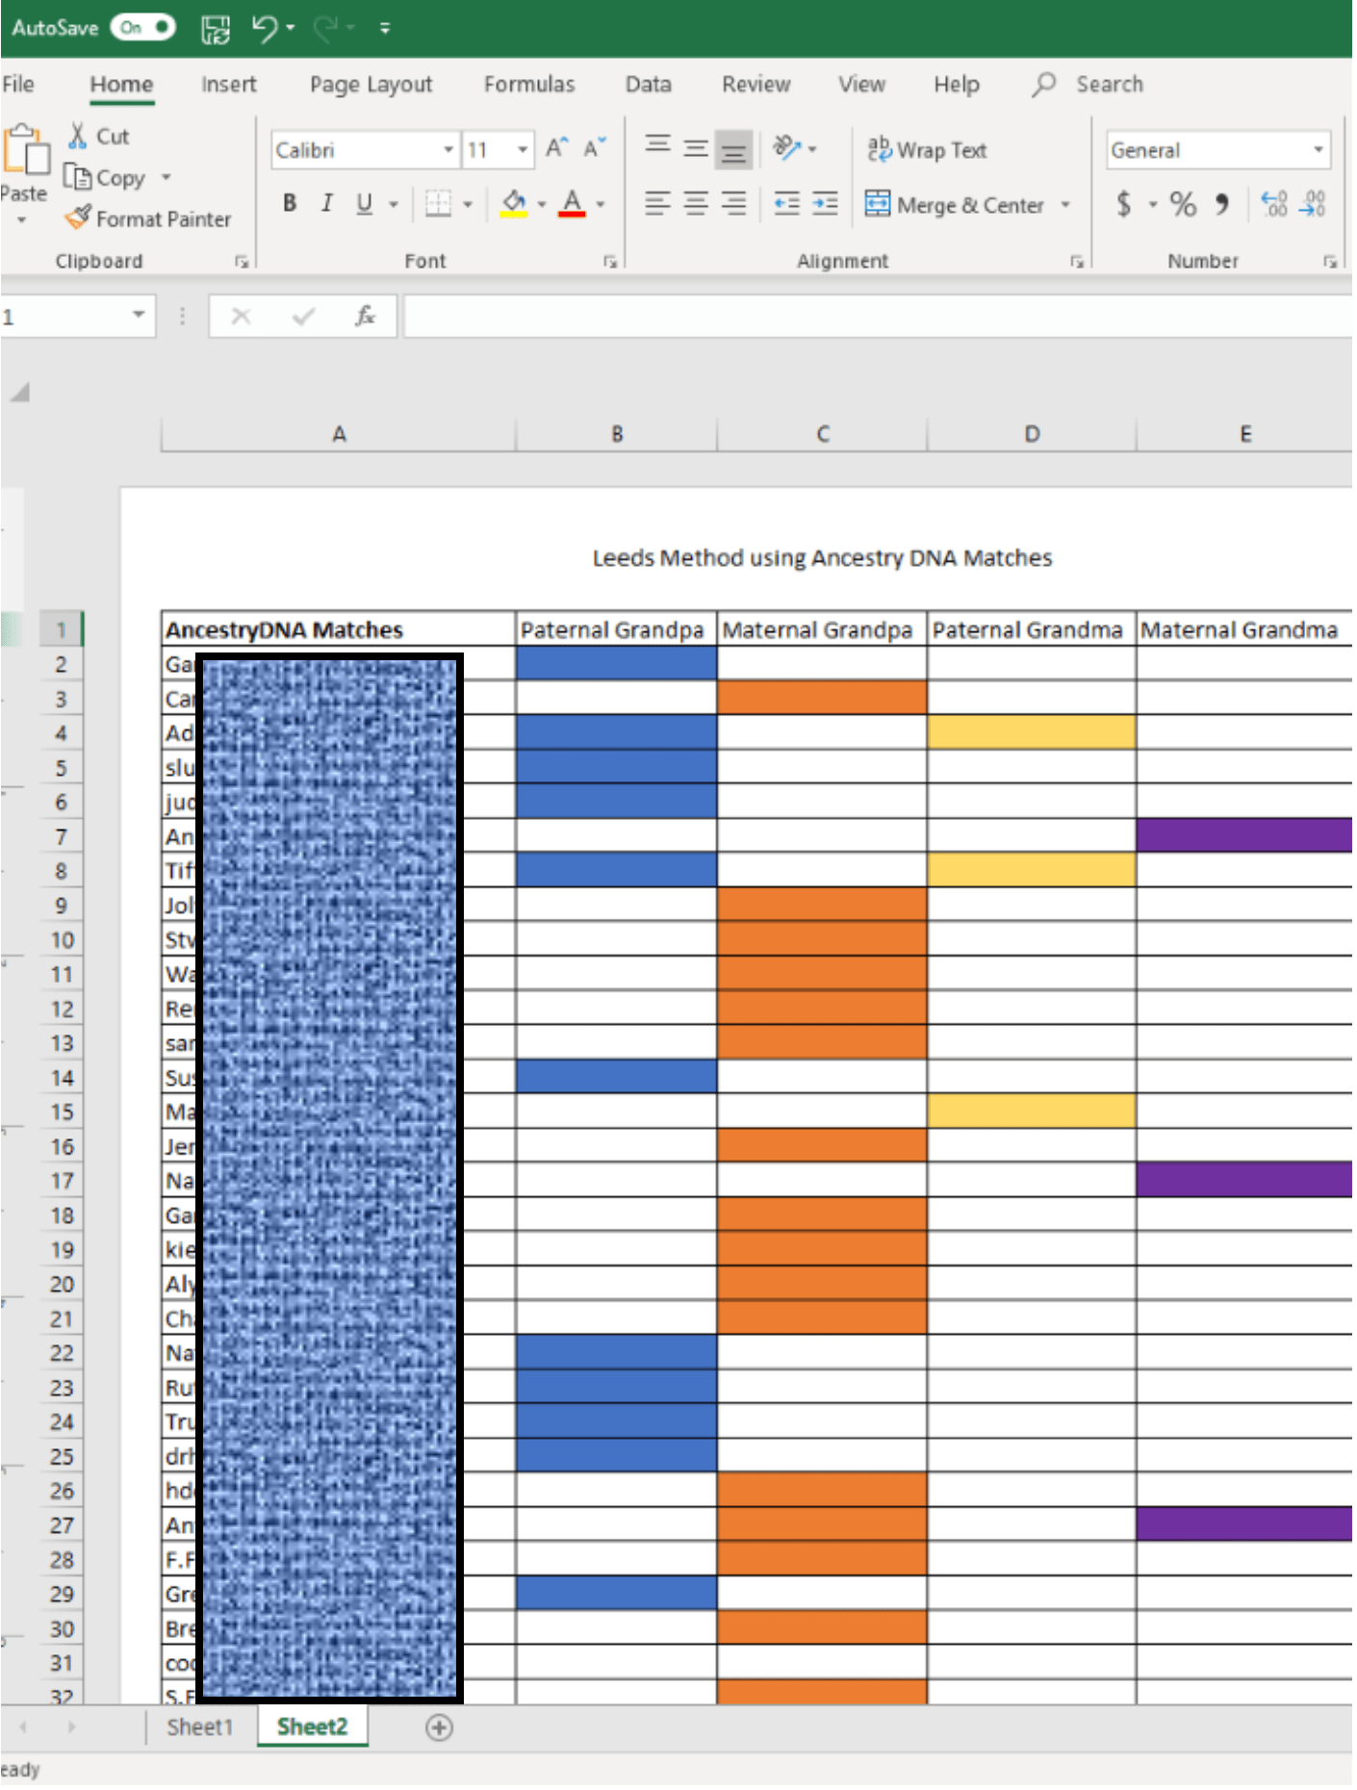Viewport: 1357px width, 1790px height.
Task: Open the Merge & Center dropdown arrow
Action: (1065, 204)
